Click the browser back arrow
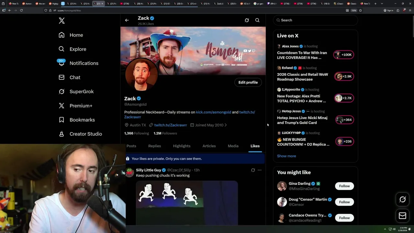The image size is (414, 233). point(10,10)
